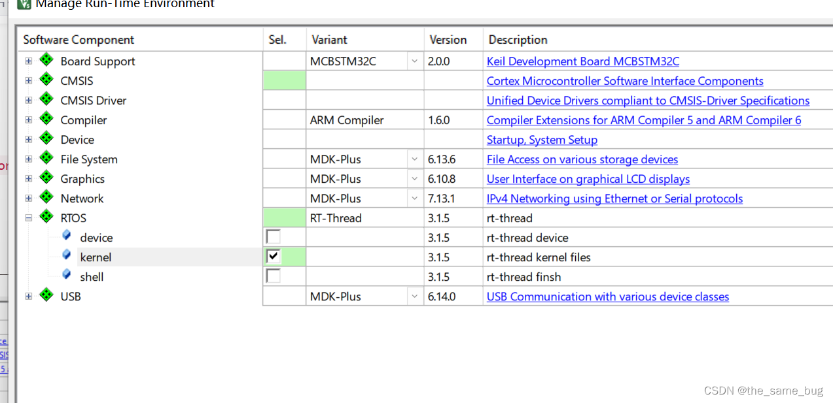The image size is (833, 403).
Task: Enable the rt-thread device checkbox
Action: coord(274,237)
